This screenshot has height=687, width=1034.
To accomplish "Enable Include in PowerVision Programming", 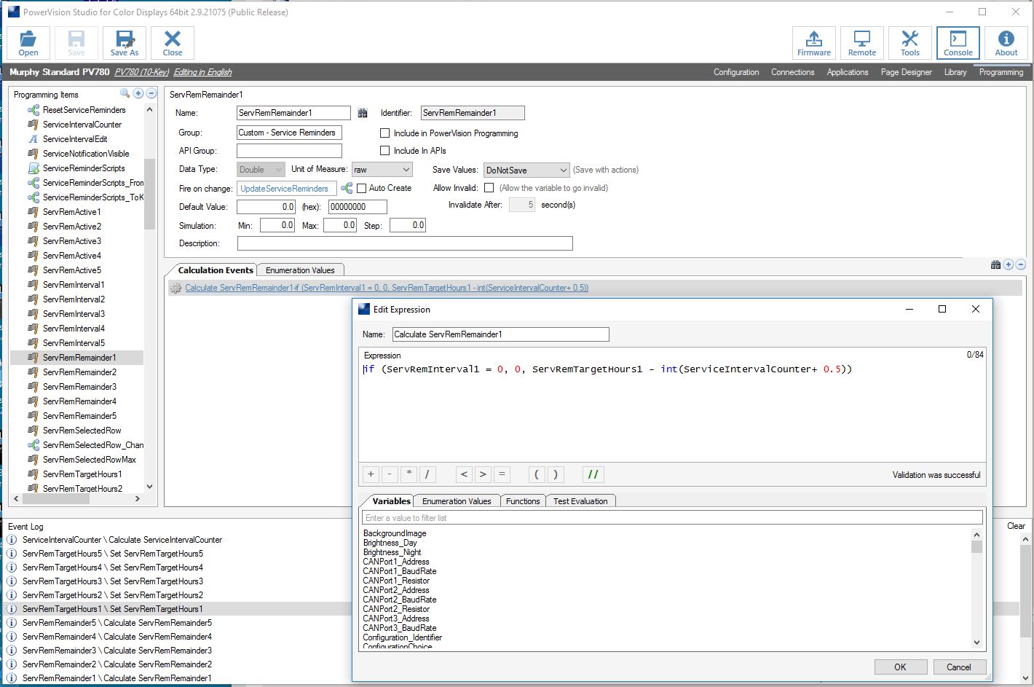I will [385, 133].
